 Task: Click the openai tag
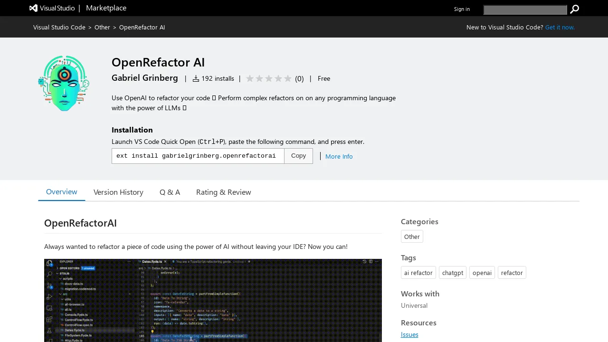482,273
